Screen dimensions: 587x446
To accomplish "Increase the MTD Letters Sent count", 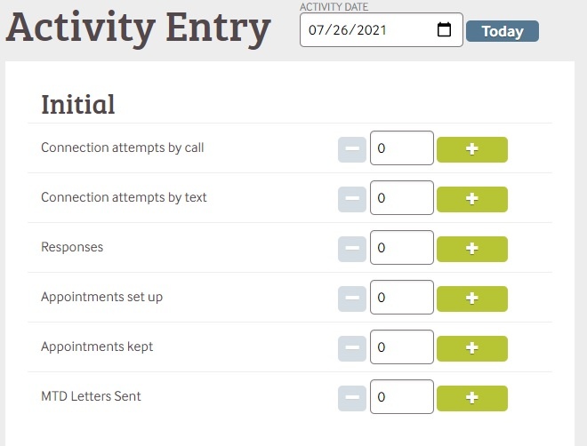I will 471,398.
